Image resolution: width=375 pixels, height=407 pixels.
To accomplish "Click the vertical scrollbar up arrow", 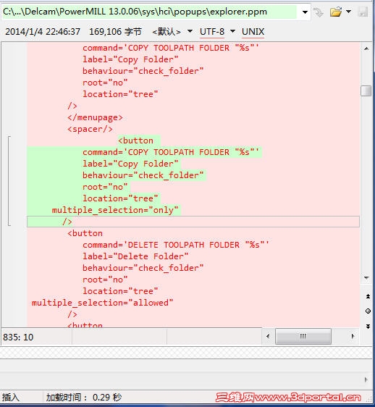I will pyautogui.click(x=366, y=49).
